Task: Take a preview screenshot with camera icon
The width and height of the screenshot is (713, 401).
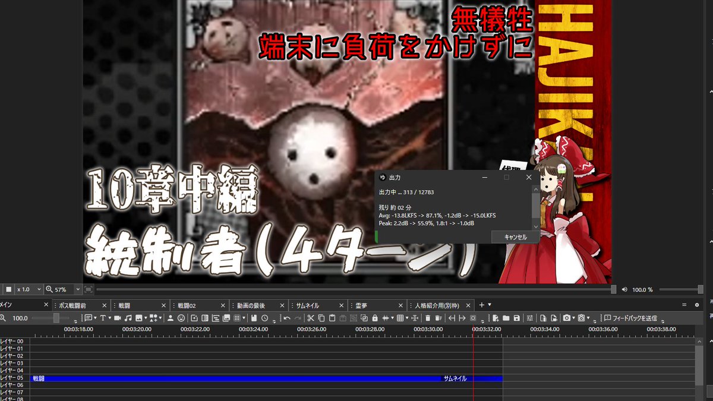Action: 567,318
